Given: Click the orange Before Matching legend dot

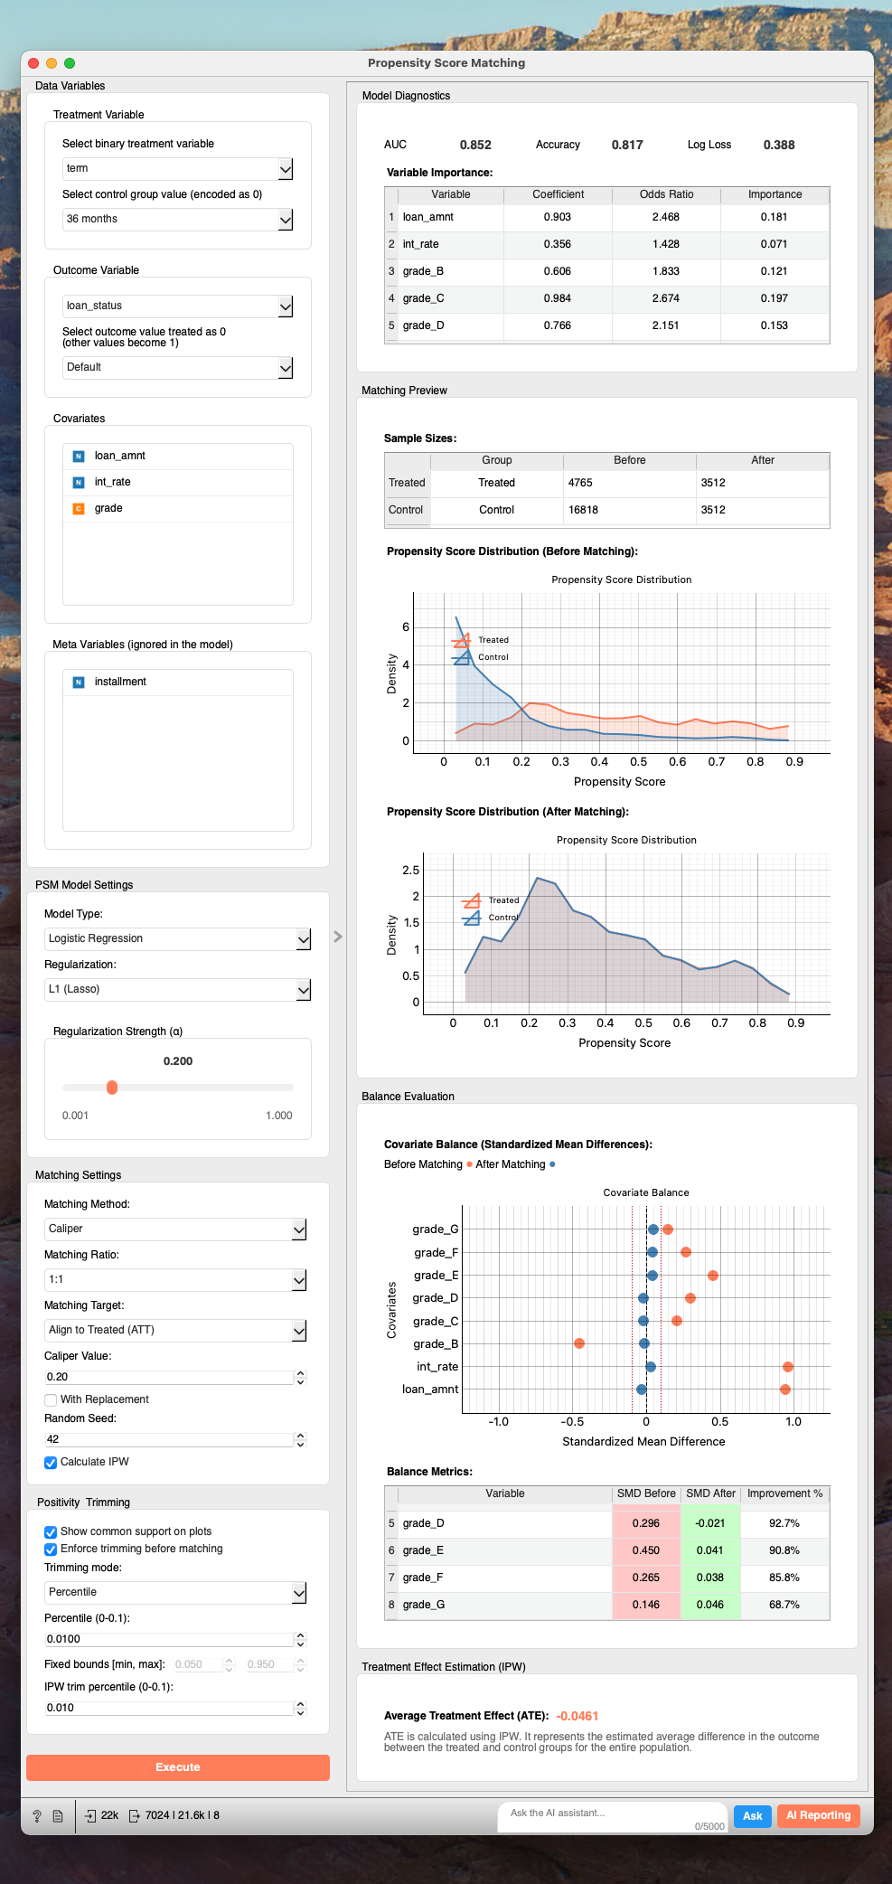Looking at the screenshot, I should [x=469, y=1164].
